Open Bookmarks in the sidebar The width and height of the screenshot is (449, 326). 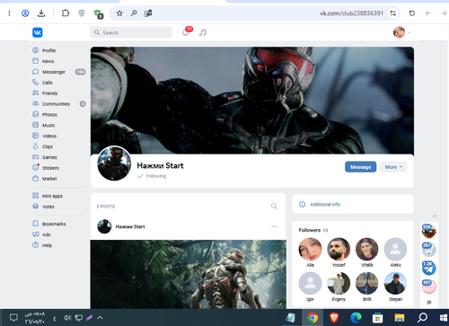[54, 224]
